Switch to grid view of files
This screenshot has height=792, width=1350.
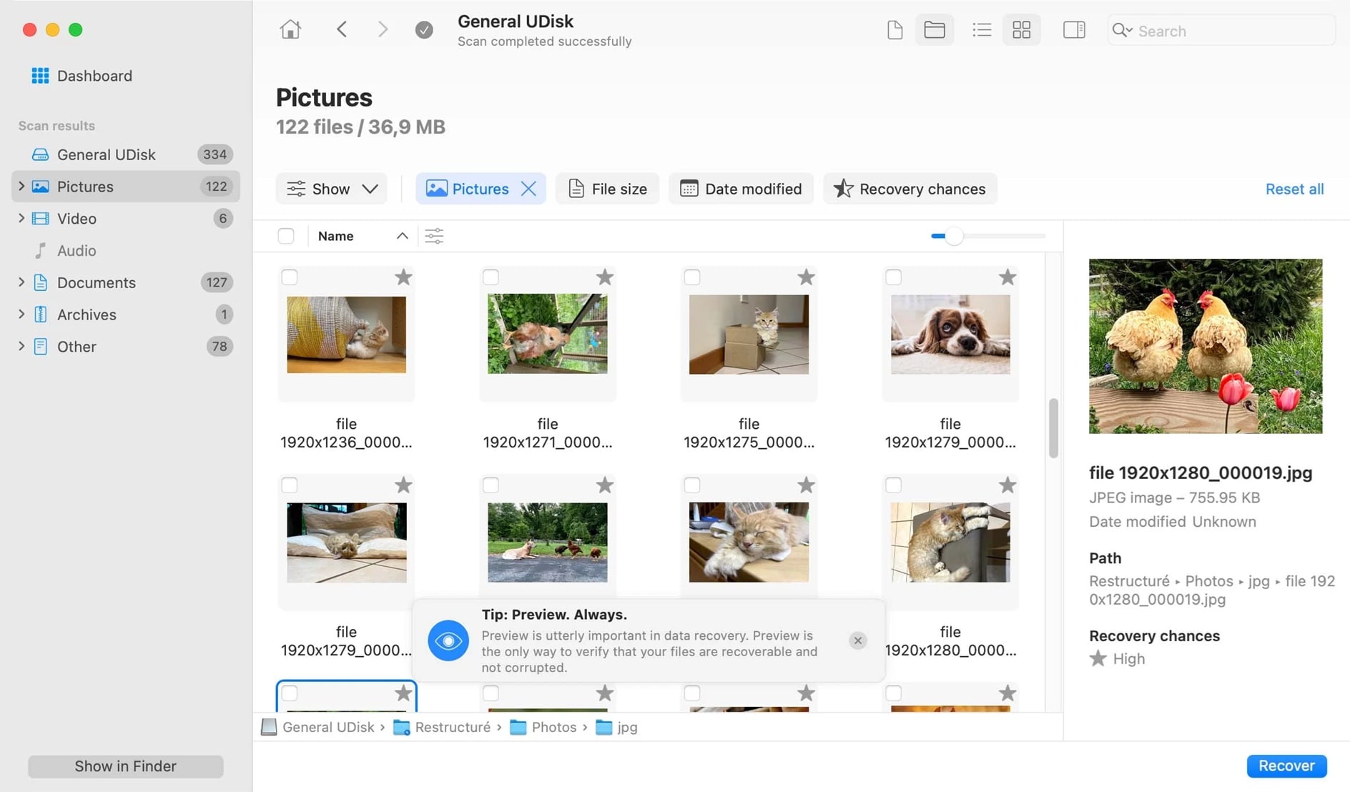click(x=1021, y=30)
